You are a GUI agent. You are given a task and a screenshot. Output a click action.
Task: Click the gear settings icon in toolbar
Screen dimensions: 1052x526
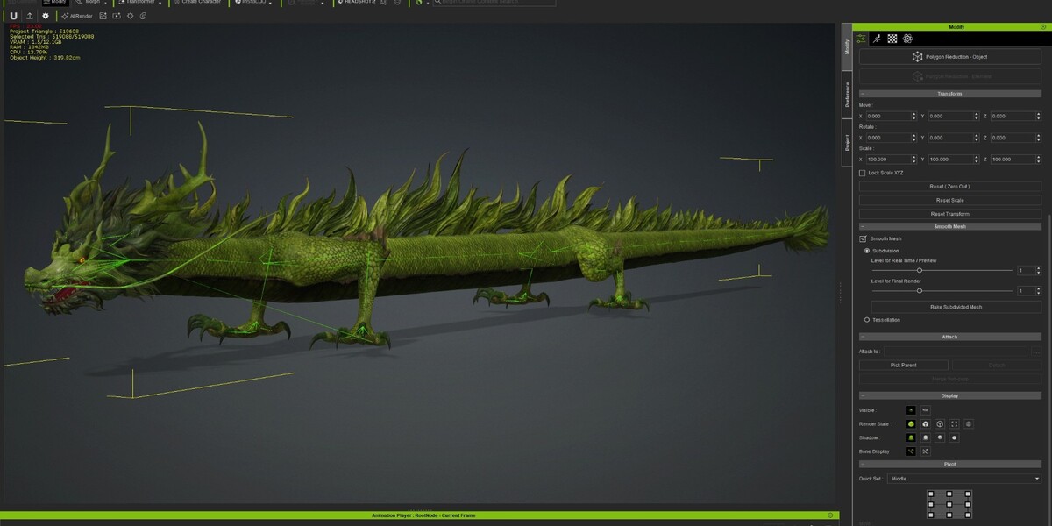point(46,16)
